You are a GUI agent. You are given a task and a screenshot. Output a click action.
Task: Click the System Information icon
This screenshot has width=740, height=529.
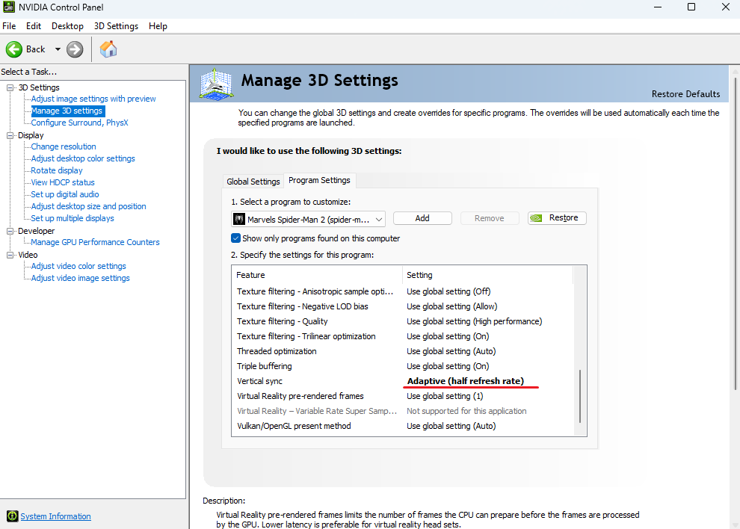12,516
